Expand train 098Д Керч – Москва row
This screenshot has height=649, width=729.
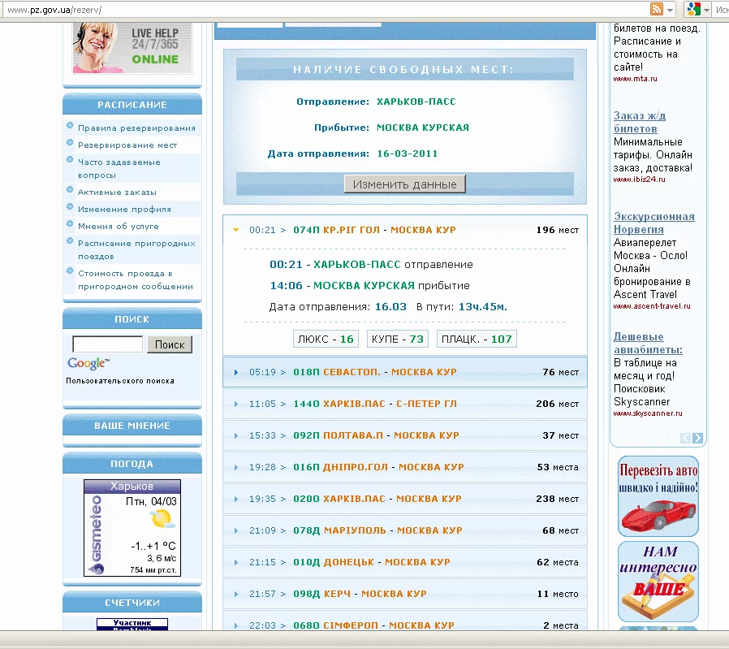(405, 594)
